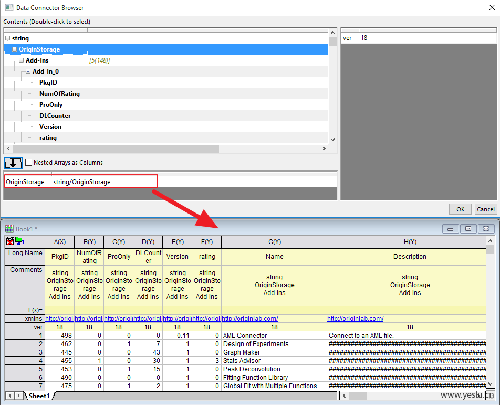Click the G(Y) column header
The height and width of the screenshot is (405, 500).
pyautogui.click(x=274, y=242)
